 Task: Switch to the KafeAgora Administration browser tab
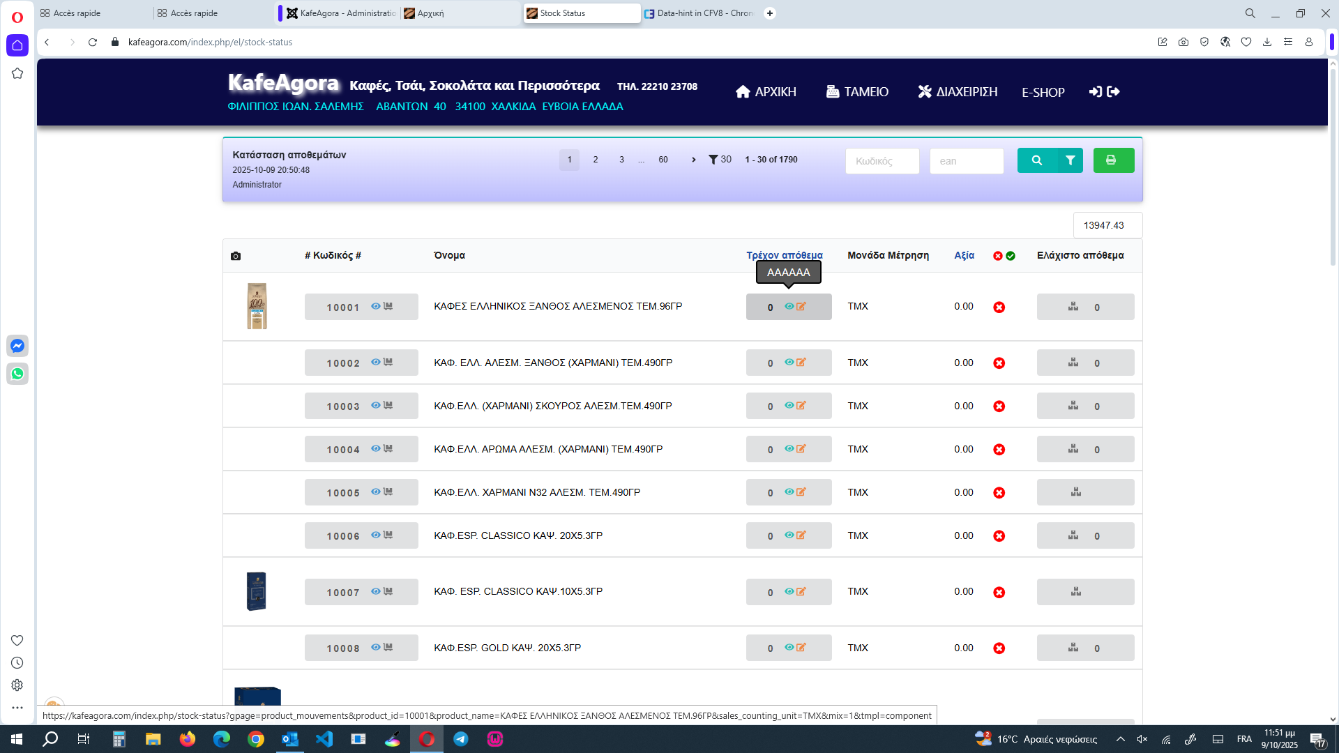[342, 13]
